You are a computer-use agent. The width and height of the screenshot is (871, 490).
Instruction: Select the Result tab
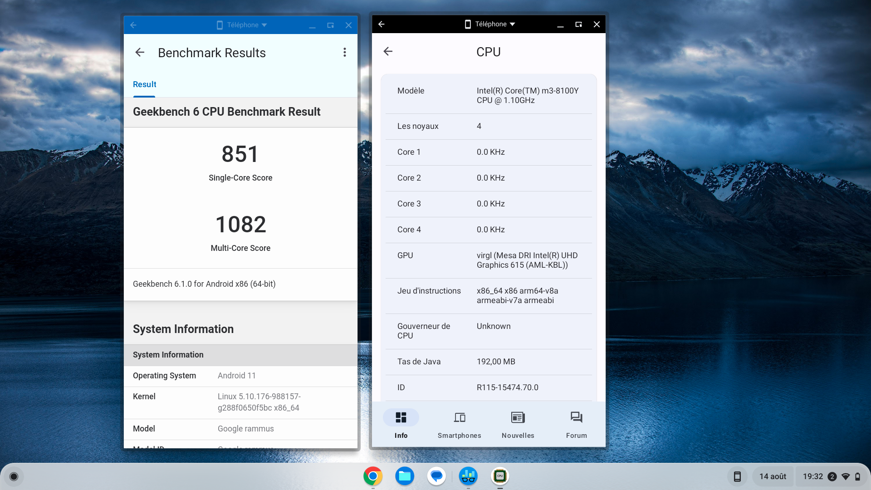(144, 84)
